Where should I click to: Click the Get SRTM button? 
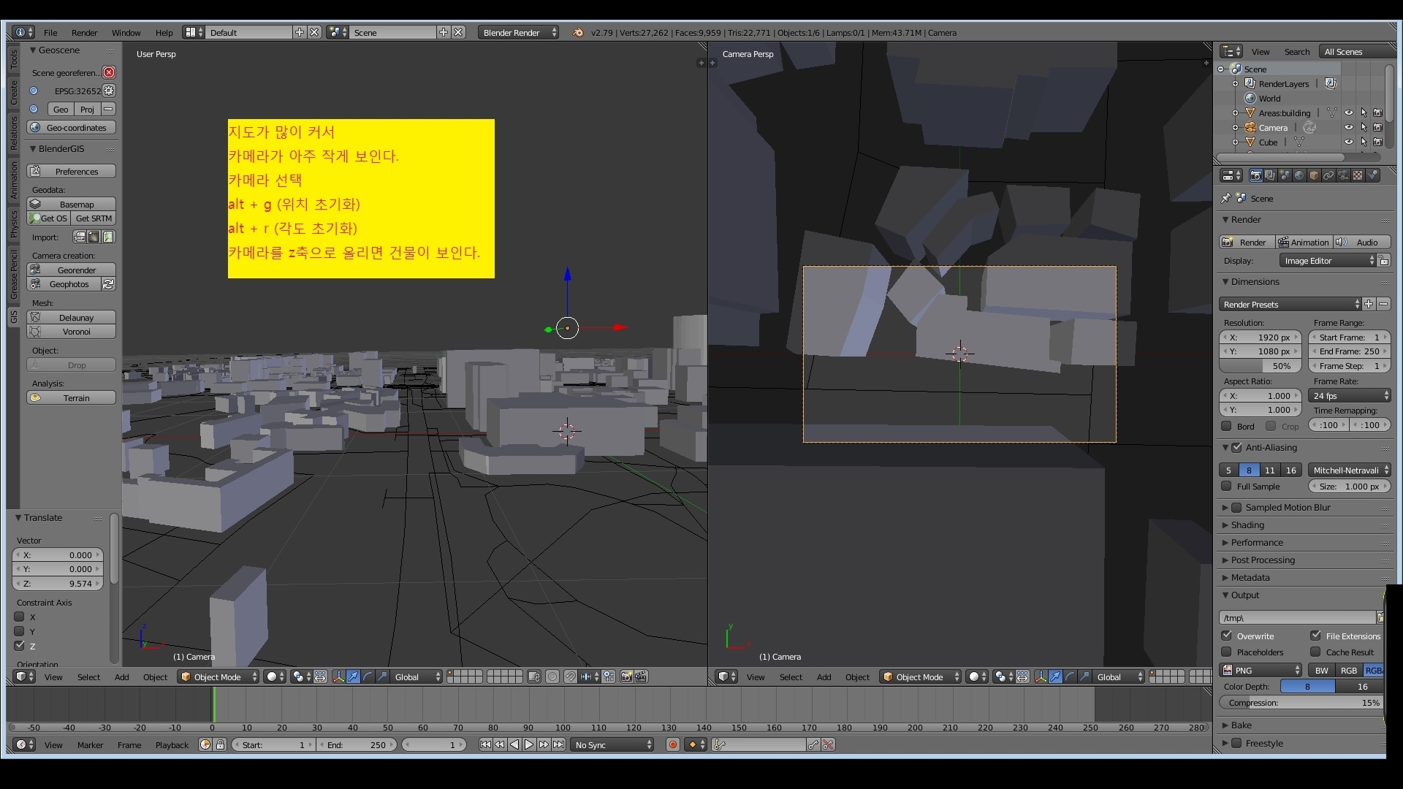94,218
